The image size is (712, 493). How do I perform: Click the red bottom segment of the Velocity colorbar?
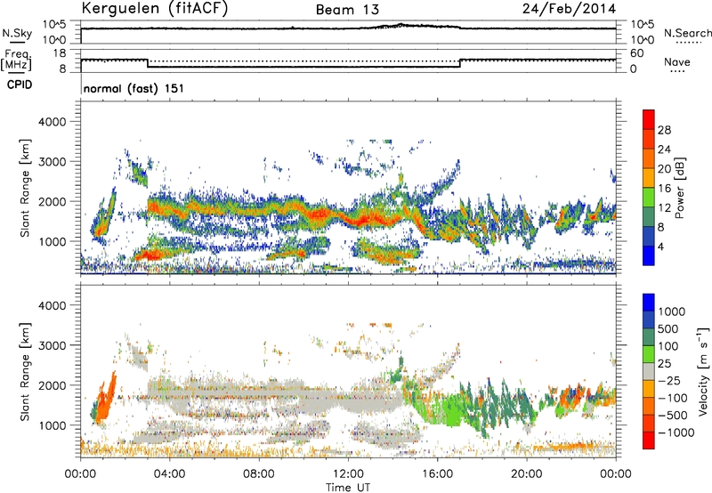pyautogui.click(x=649, y=440)
